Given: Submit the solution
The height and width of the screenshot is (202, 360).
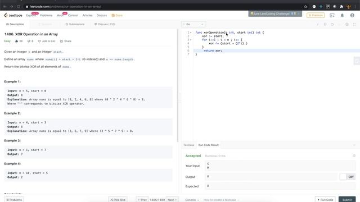Looking at the screenshot, I should coord(347,200).
